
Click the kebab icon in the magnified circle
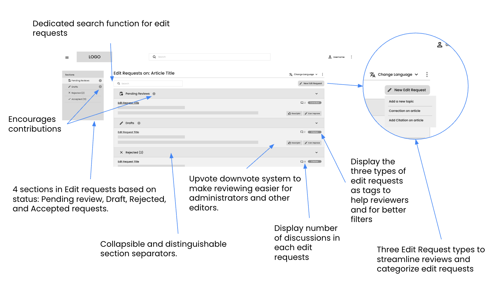tap(427, 75)
